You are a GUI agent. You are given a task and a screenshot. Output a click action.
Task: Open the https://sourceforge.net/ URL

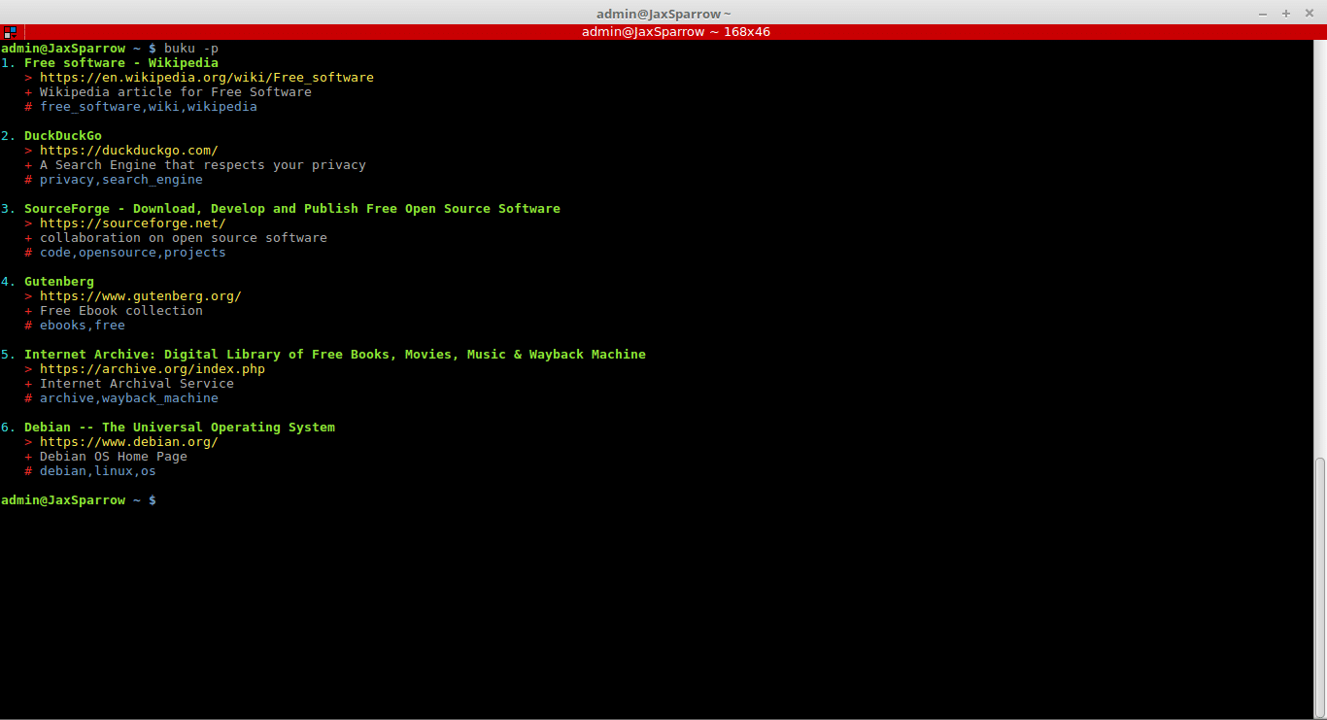click(133, 223)
